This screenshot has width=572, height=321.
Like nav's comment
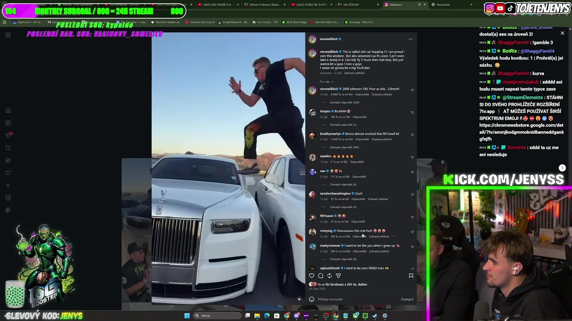[x=412, y=172]
